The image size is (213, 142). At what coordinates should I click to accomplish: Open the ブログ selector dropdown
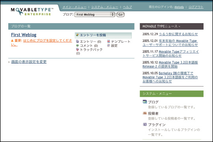pos(95,15)
